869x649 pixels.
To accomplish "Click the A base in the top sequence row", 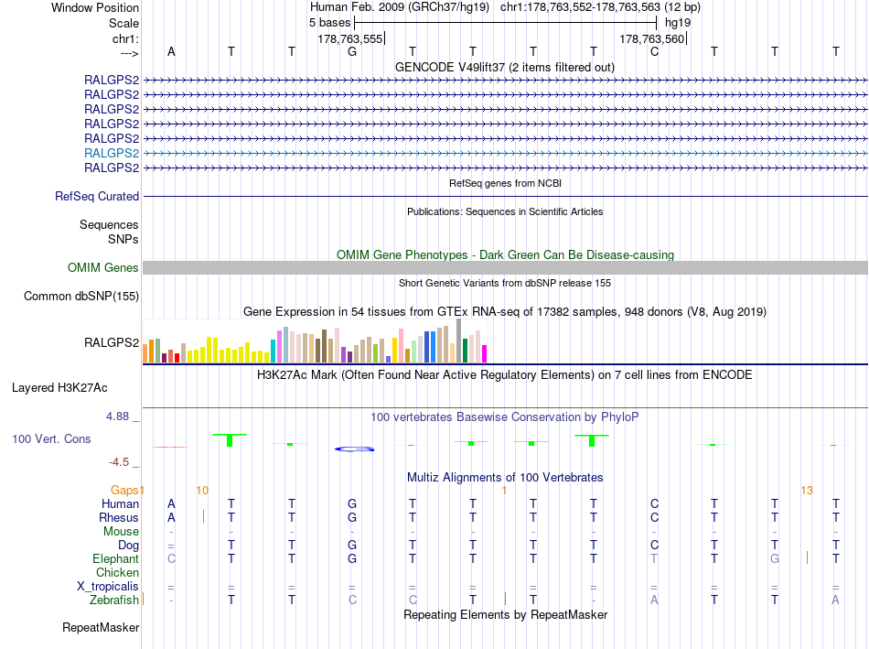I will (x=171, y=51).
